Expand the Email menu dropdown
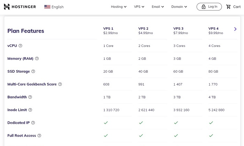This screenshot has height=146, width=244. pyautogui.click(x=158, y=7)
